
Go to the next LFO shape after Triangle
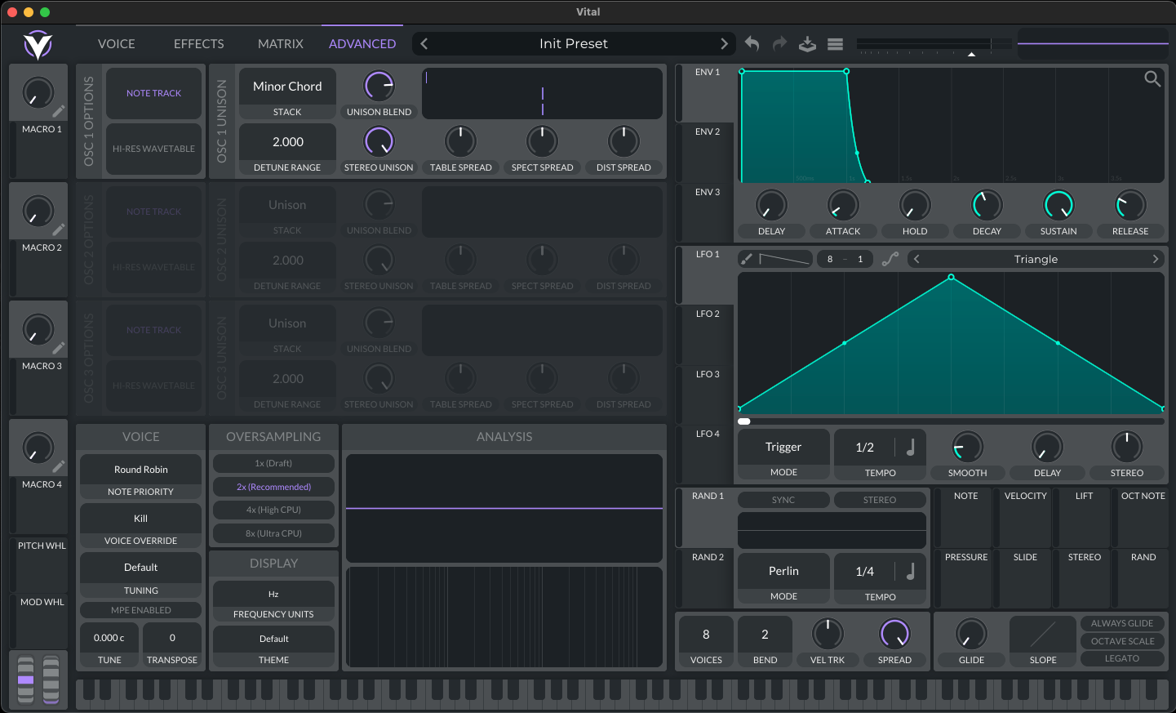coord(1155,259)
